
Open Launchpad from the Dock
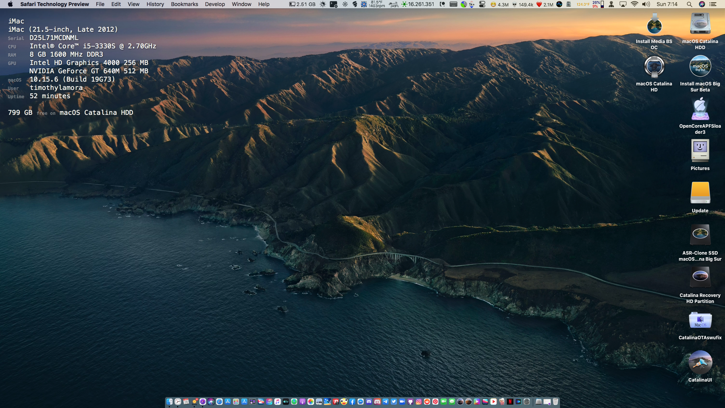pos(236,402)
